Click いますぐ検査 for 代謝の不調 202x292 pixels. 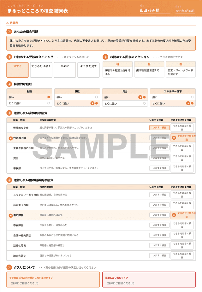[x=159, y=137]
